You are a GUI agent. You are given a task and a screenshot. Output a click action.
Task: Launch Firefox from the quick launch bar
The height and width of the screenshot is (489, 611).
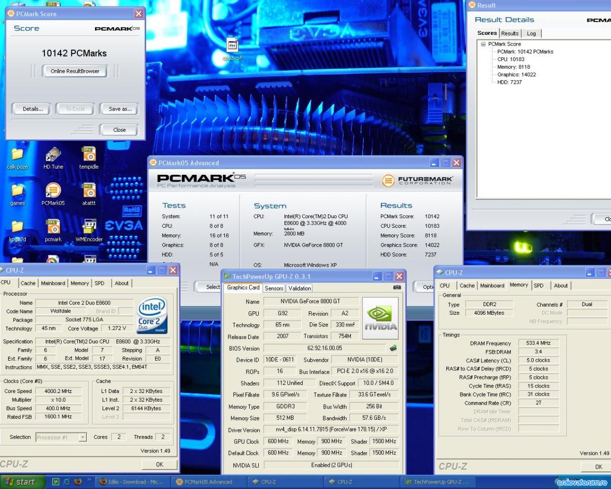[x=78, y=481]
